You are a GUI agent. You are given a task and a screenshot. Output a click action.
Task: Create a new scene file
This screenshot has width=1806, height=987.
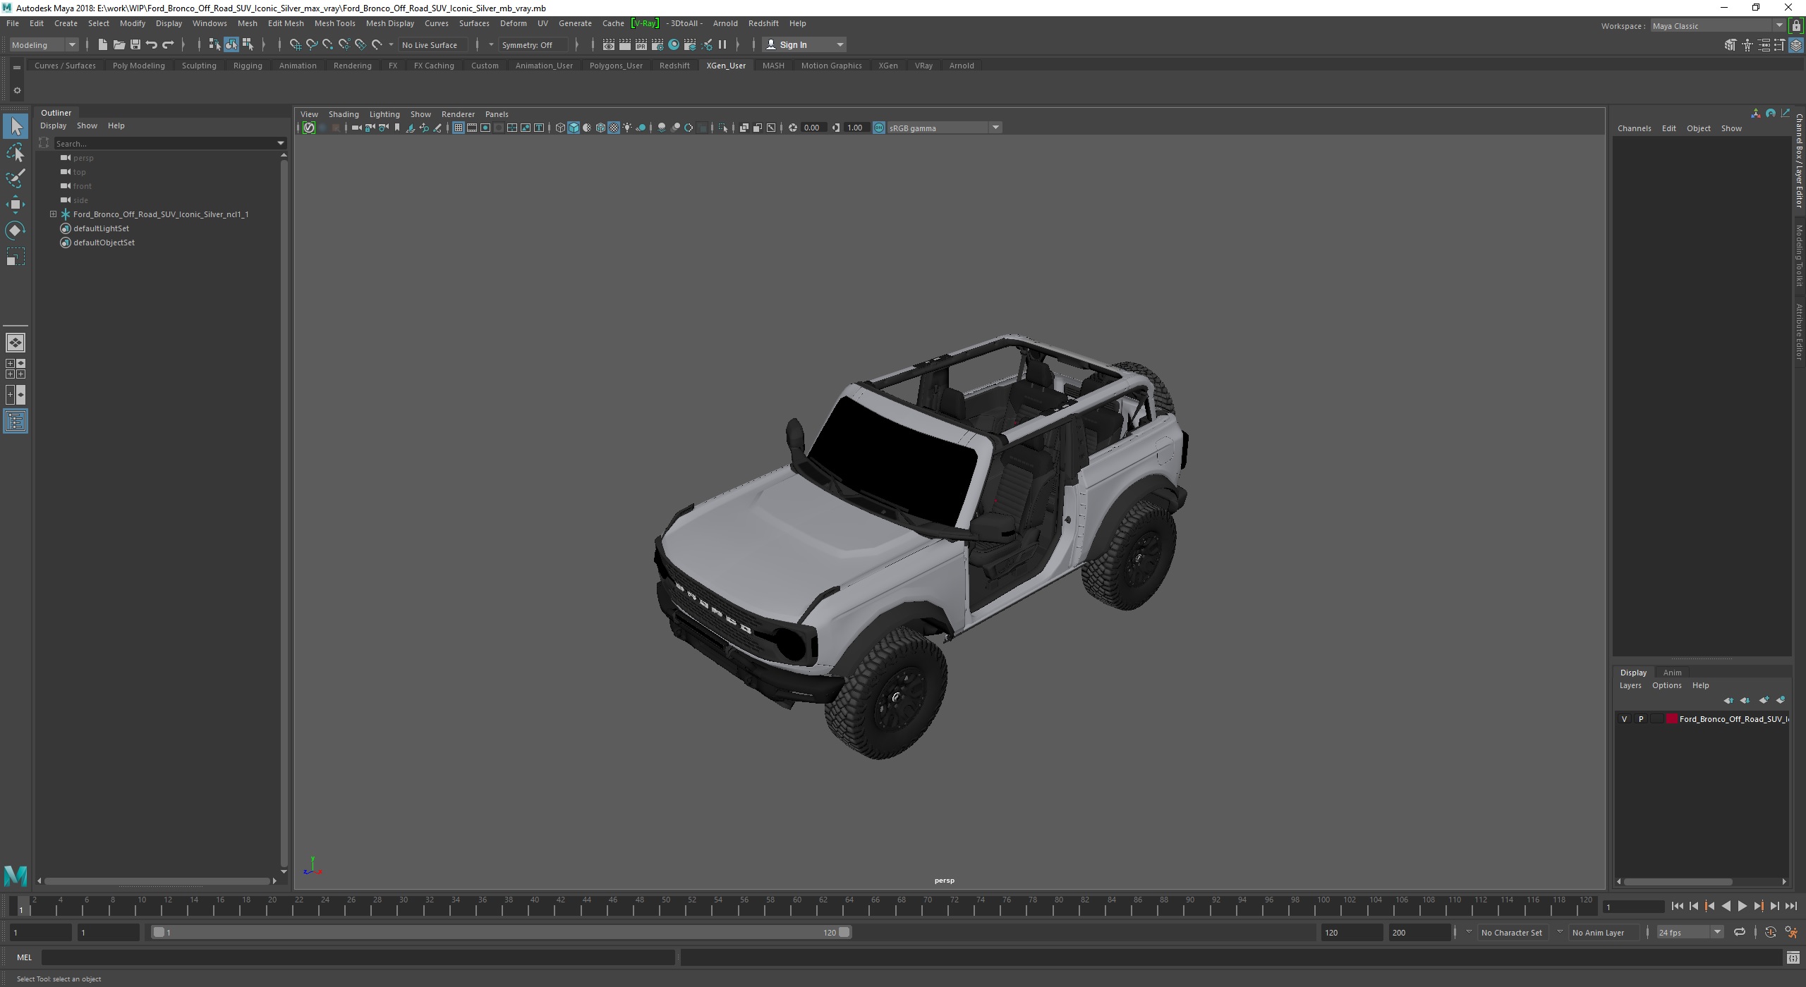[x=102, y=44]
